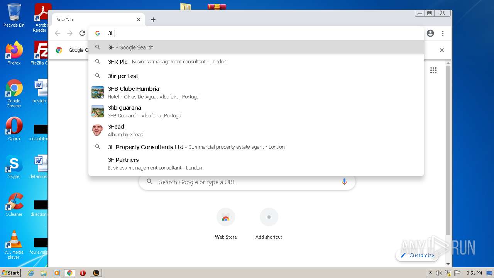
Task: Open the Google apps grid icon
Action: [433, 70]
